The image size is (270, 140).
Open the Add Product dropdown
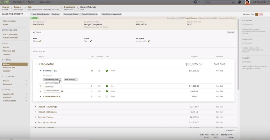point(70,80)
